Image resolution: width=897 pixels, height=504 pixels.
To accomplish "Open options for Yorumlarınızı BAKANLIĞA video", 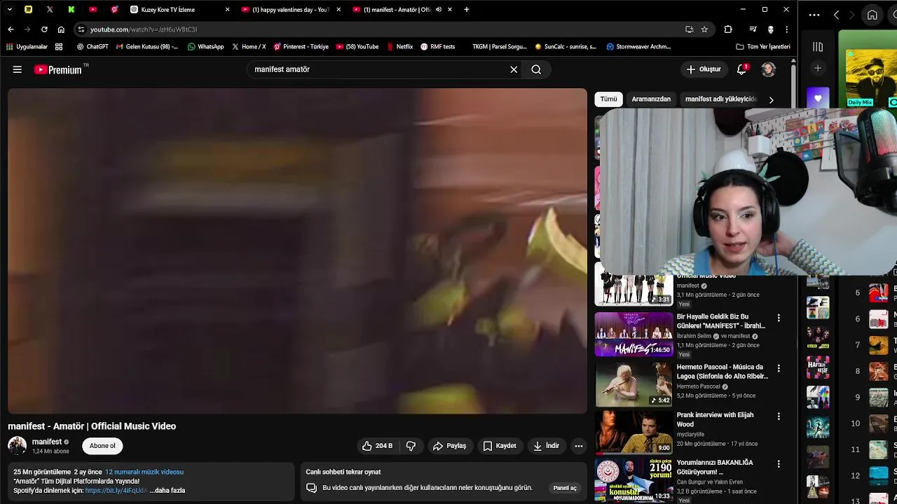I will [x=779, y=464].
